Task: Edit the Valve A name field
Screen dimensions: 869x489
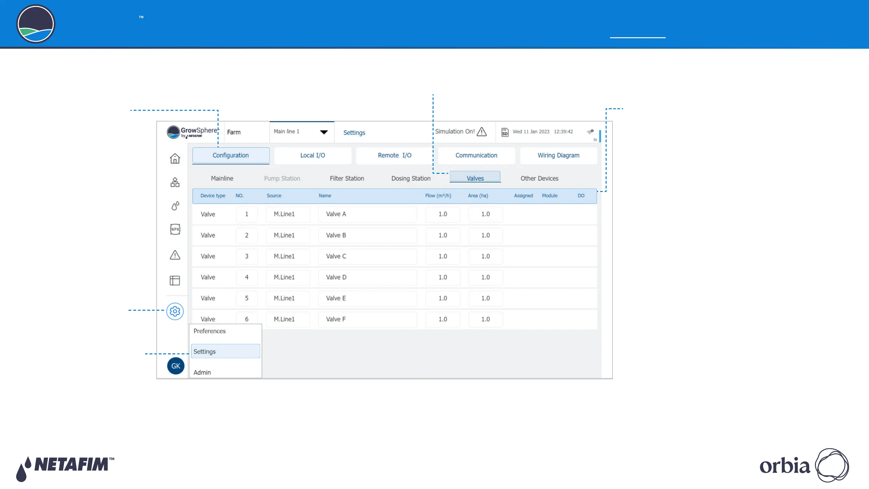Action: [x=367, y=214]
